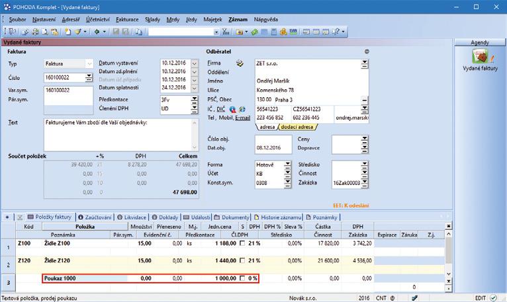Image resolution: width=507 pixels, height=302 pixels.
Task: Toggle the S checkbox for Poukaz 1000
Action: click(x=242, y=278)
